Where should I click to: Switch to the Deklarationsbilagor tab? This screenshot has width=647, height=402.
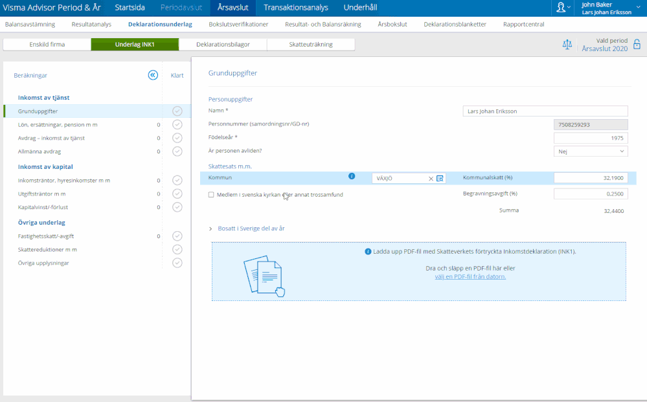click(223, 45)
